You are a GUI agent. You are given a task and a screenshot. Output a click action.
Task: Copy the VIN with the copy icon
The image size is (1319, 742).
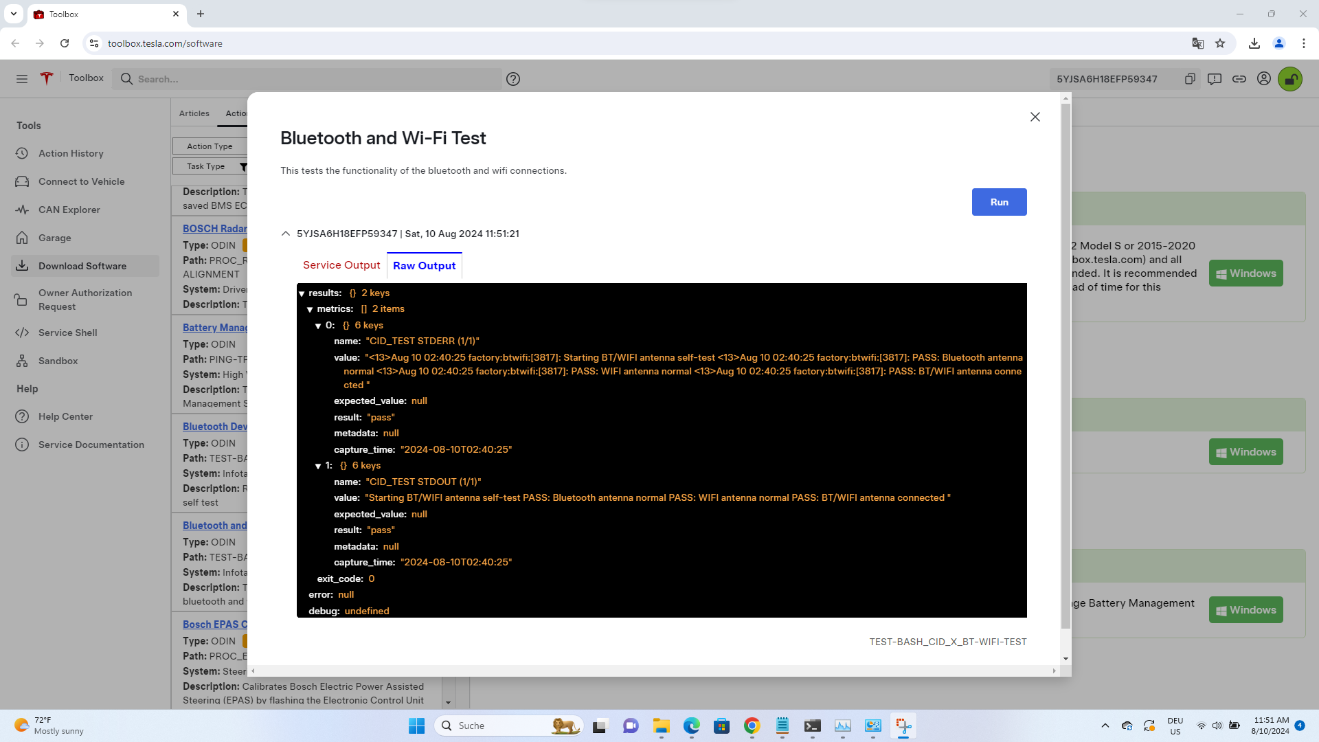(x=1190, y=79)
